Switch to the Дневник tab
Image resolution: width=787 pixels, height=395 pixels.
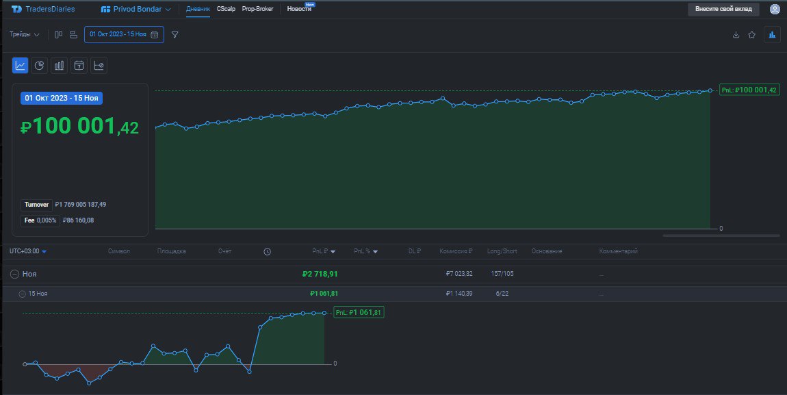198,9
